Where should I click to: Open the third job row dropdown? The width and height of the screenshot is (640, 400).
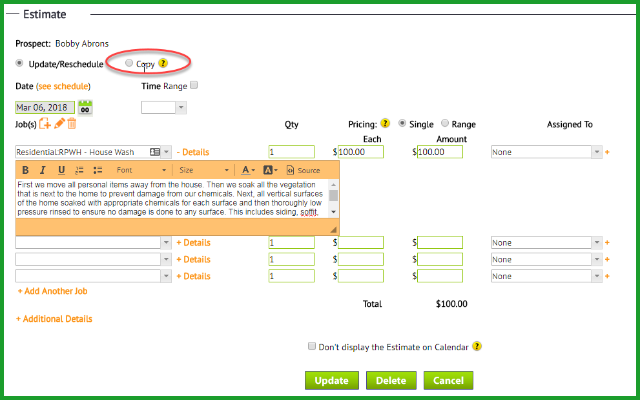pyautogui.click(x=166, y=259)
